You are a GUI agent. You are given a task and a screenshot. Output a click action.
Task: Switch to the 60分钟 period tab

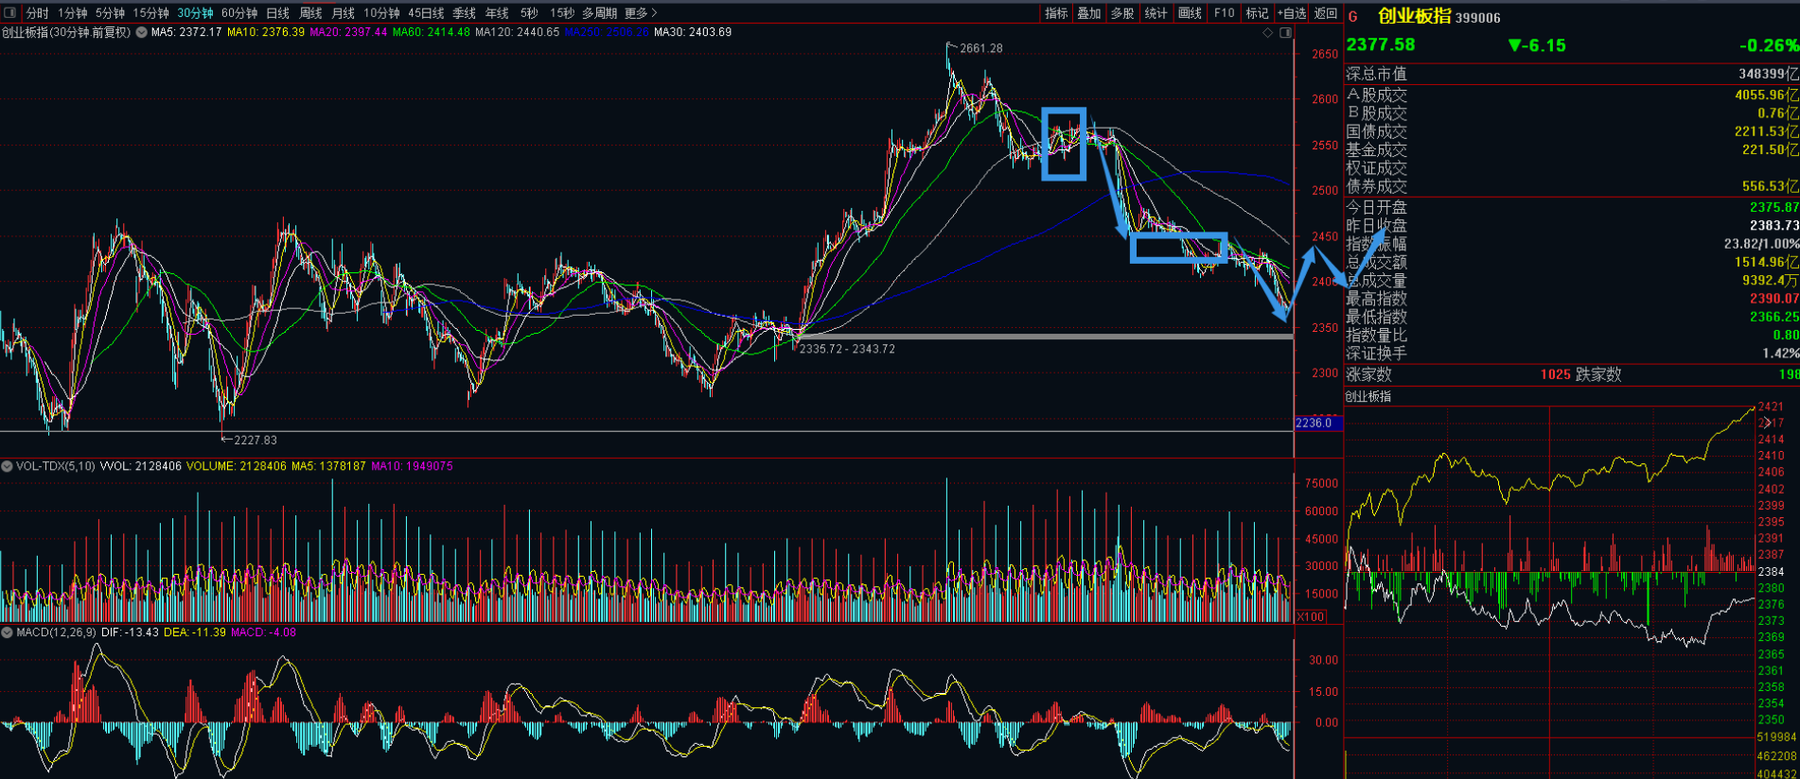238,13
